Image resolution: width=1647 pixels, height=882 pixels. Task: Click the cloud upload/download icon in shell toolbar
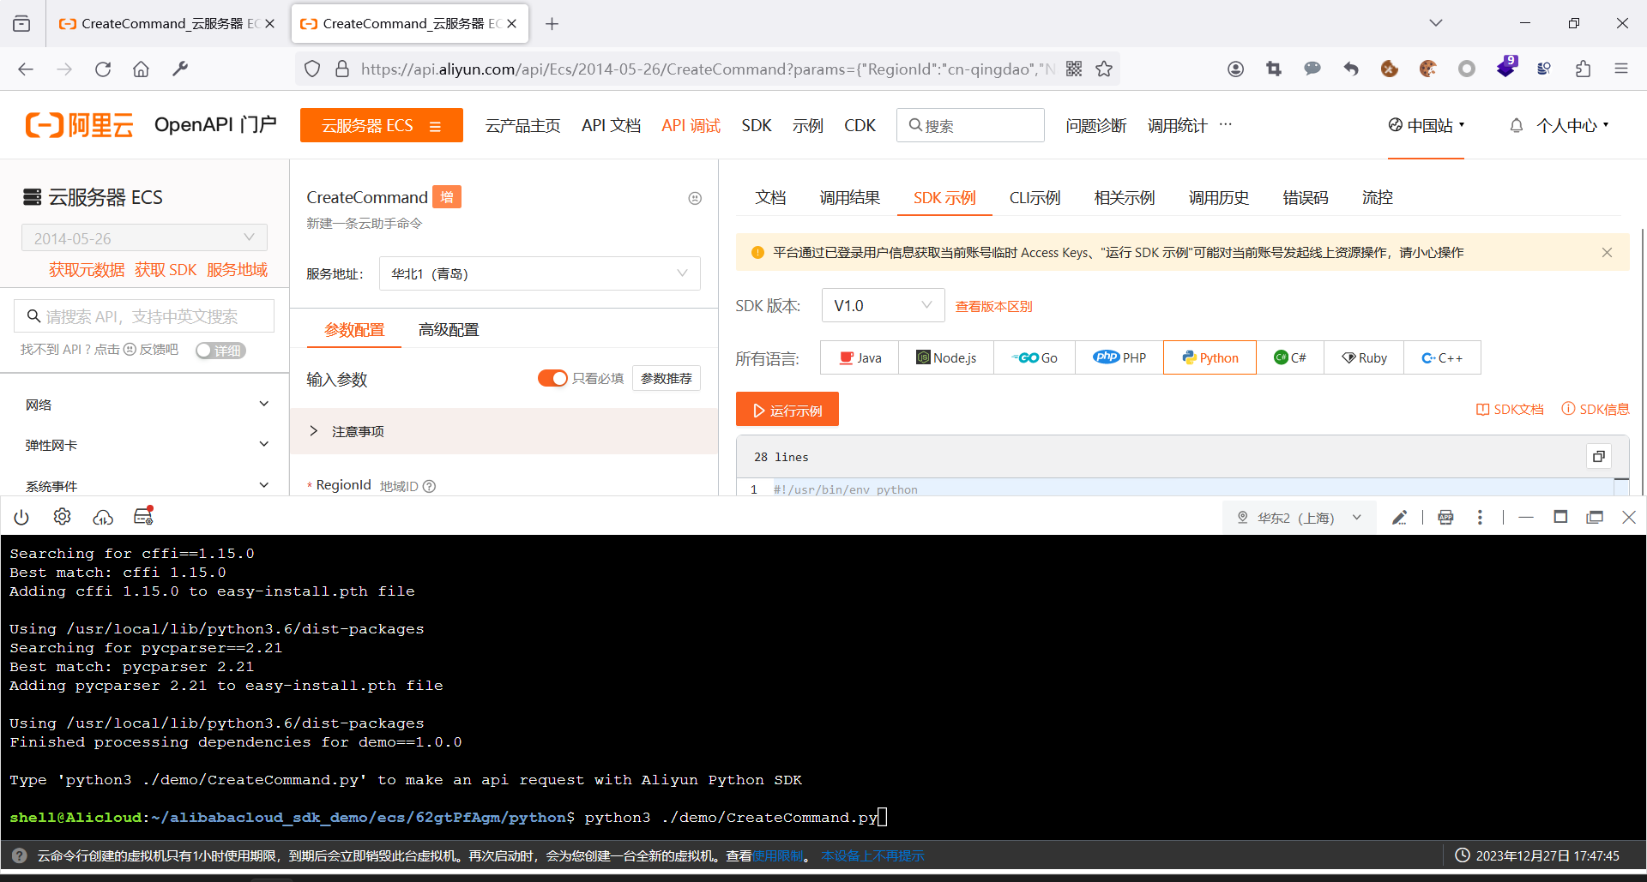[103, 517]
